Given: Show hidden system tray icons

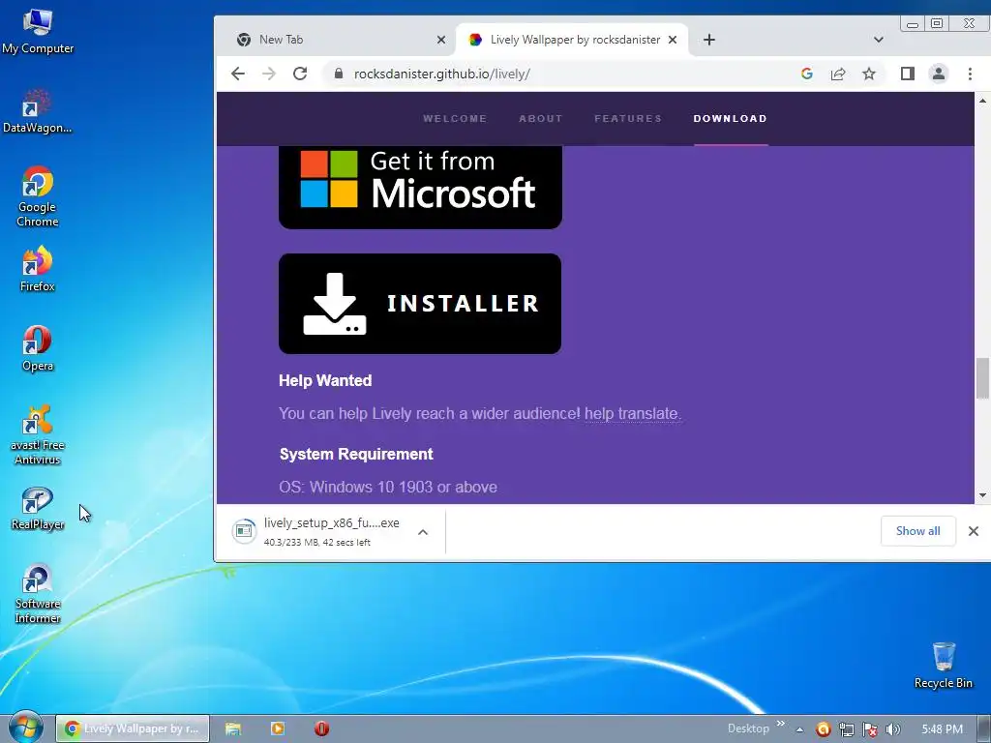Looking at the screenshot, I should pyautogui.click(x=799, y=729).
